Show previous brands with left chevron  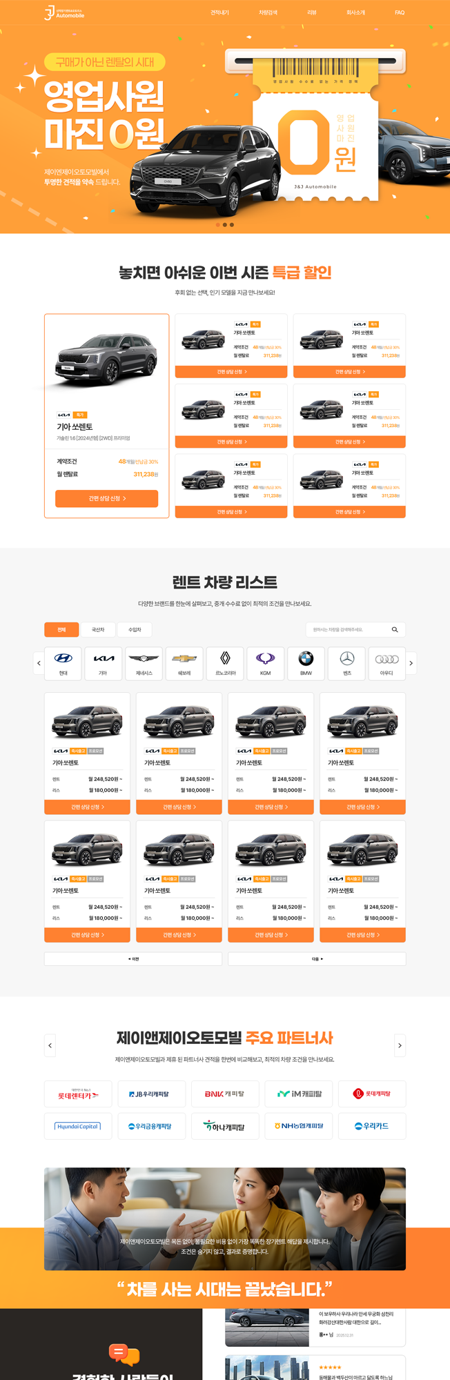(39, 663)
